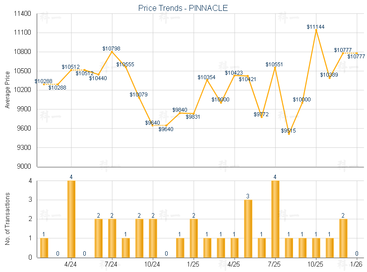This screenshot has height=272, width=367.
Task: Click the $10389 price label
Action: (329, 75)
